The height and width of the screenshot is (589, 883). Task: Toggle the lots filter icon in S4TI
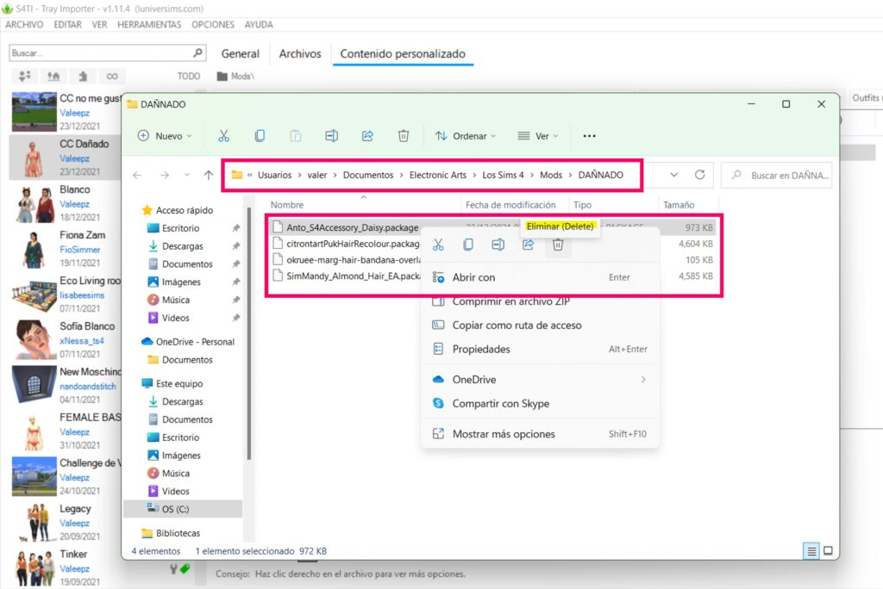(x=53, y=76)
